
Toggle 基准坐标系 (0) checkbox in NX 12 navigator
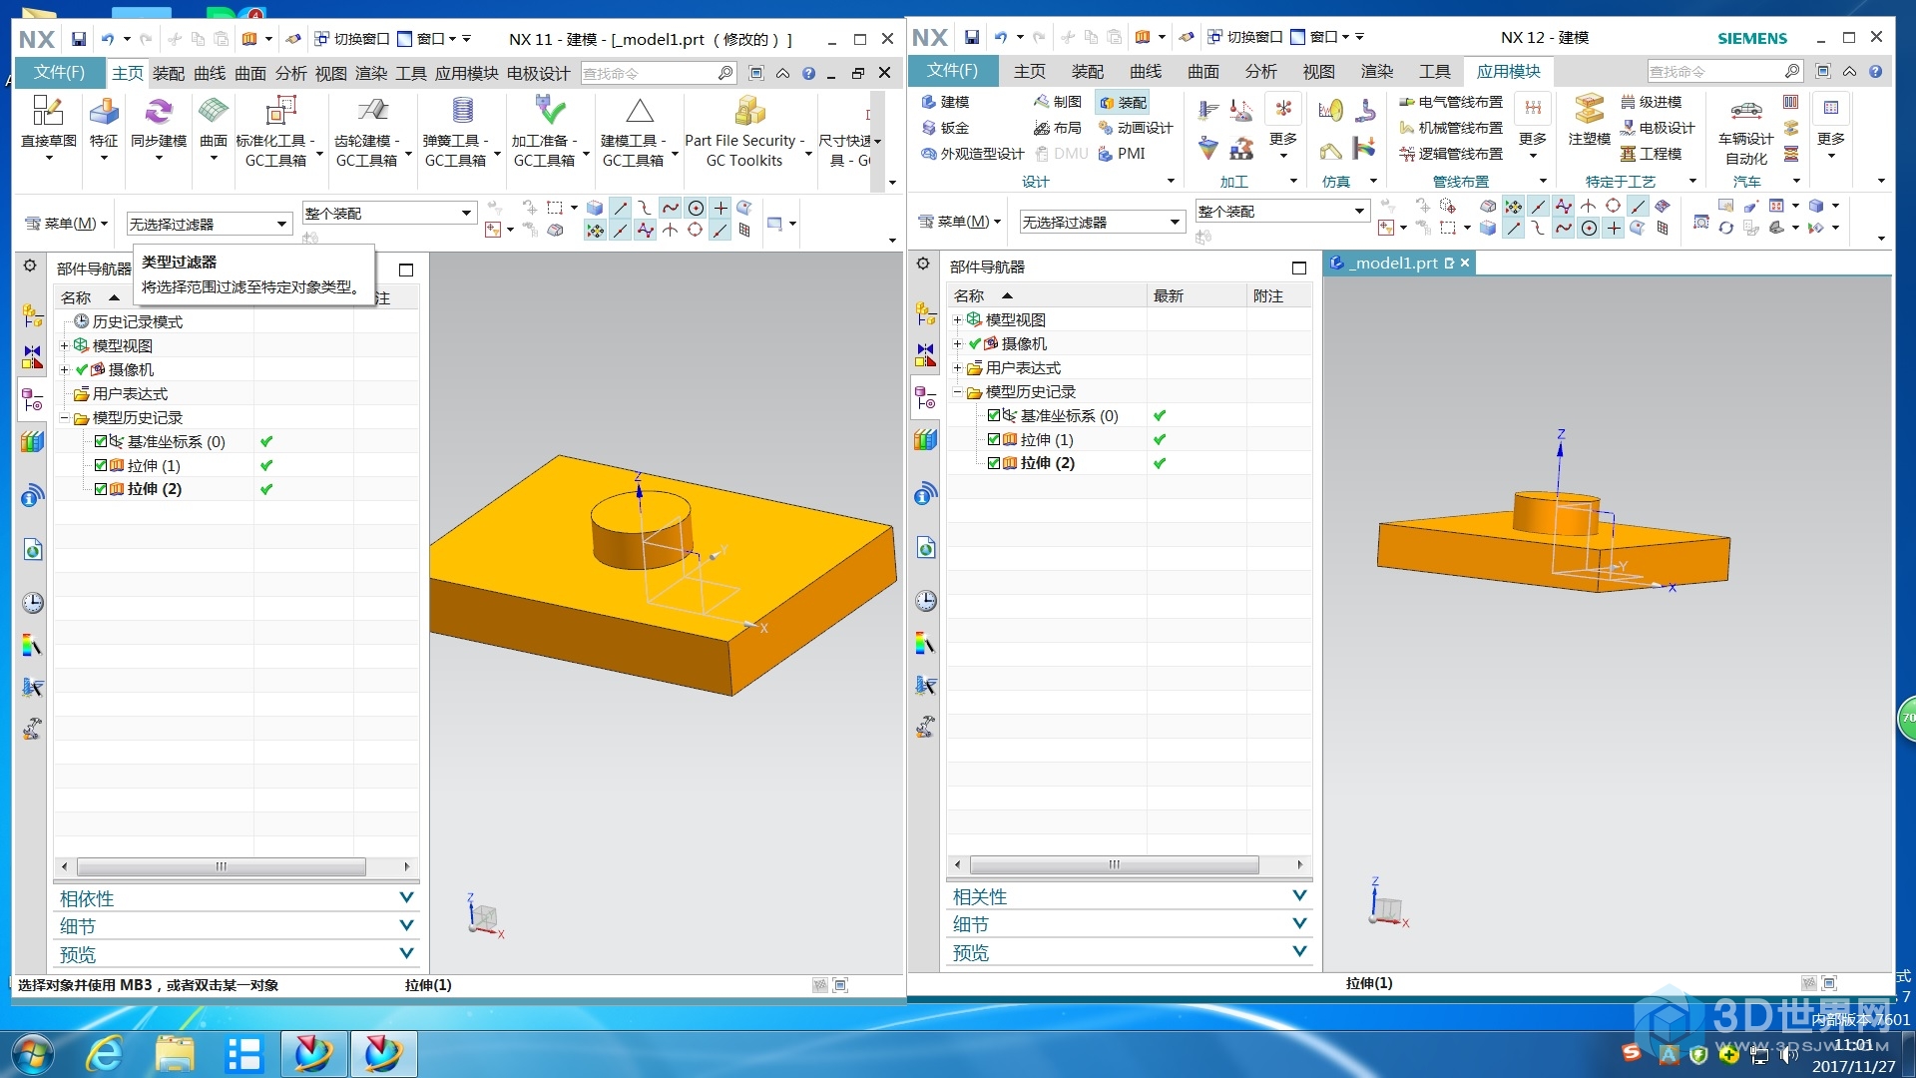click(994, 415)
